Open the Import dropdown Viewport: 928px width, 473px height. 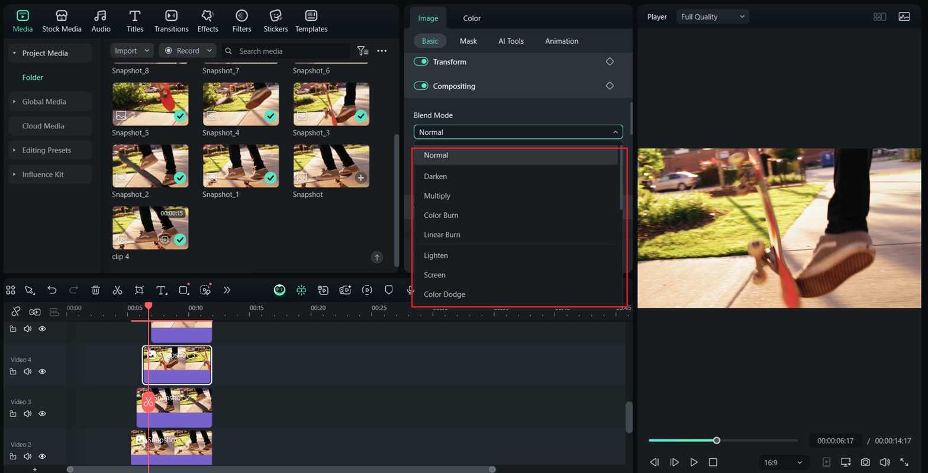132,51
